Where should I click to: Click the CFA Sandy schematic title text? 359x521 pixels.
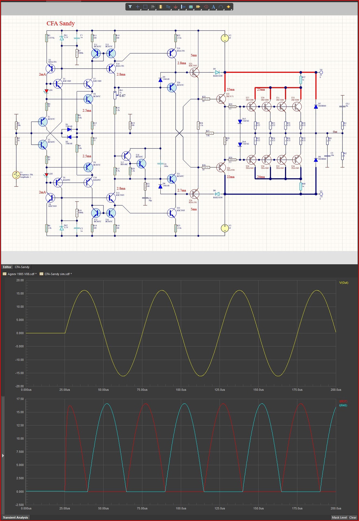60,24
